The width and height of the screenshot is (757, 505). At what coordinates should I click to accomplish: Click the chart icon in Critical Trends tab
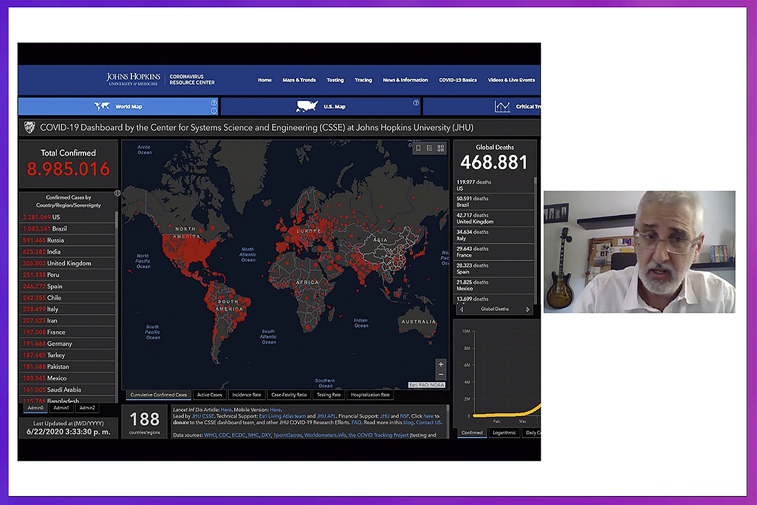tap(502, 106)
